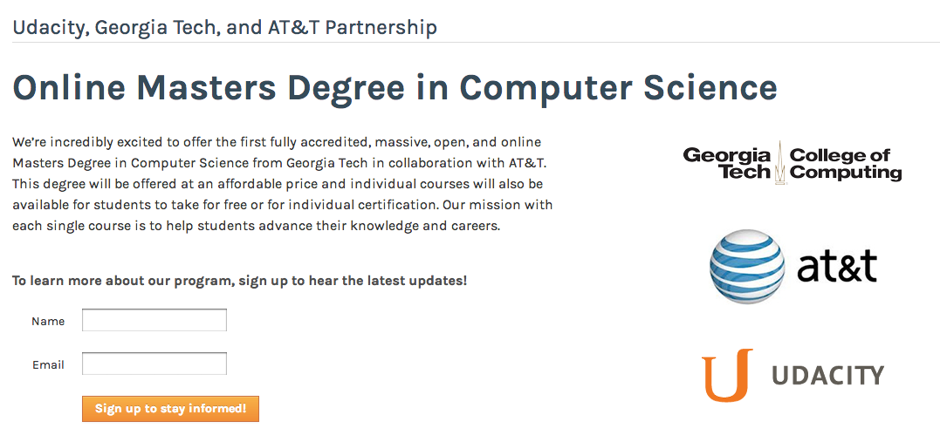Click the orange Udacity U icon
Image resolution: width=940 pixels, height=442 pixels.
(727, 375)
